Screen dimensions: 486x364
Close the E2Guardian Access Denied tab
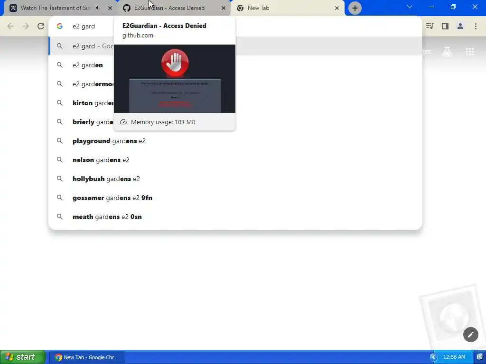click(224, 8)
